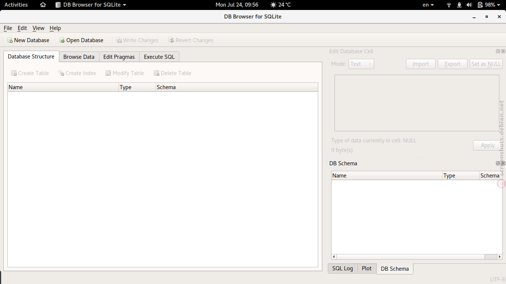Switch to the SQL Log tab
506x284 pixels.
[x=343, y=268]
